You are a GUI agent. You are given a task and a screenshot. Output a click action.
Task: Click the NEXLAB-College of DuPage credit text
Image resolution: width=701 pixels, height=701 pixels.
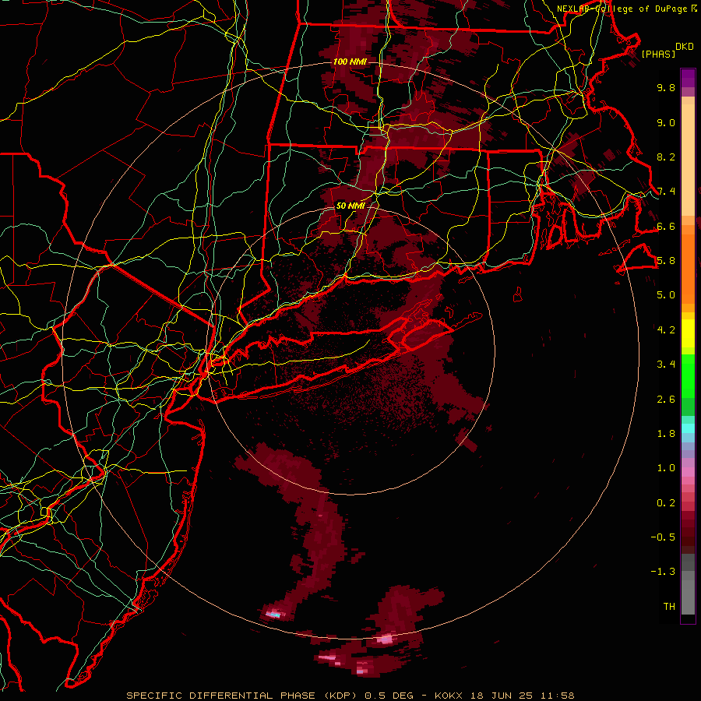(x=622, y=9)
